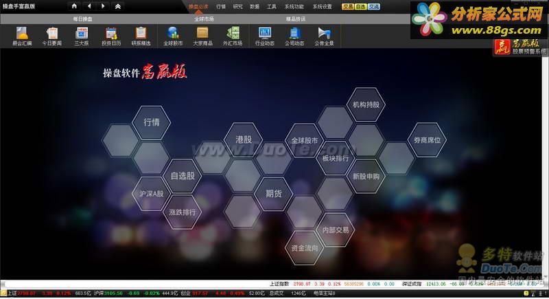Screen dimensions: 549x299
Task: Open the 涨跌排行 hexagon tile
Action: [x=183, y=212]
